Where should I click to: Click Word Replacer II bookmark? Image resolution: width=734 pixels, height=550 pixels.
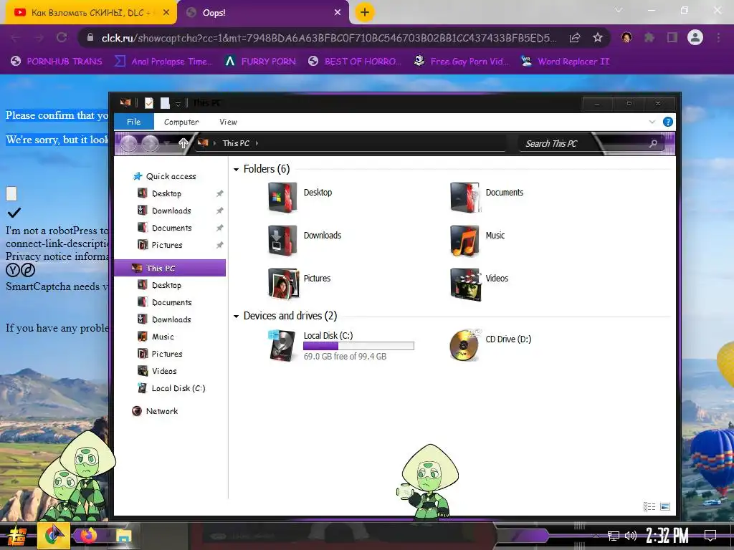[x=565, y=62]
